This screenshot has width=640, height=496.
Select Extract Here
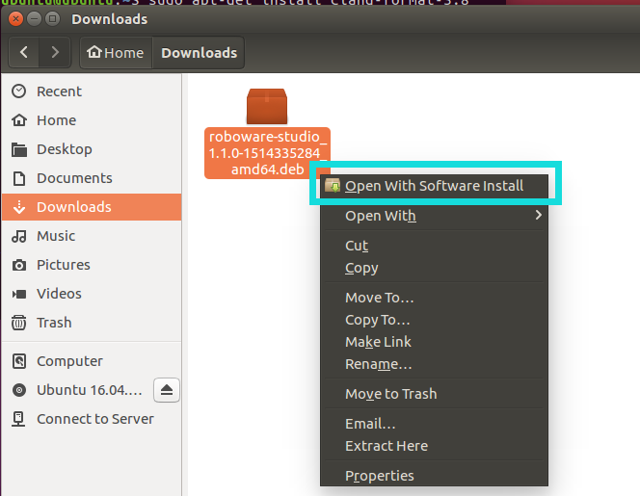[435, 446]
